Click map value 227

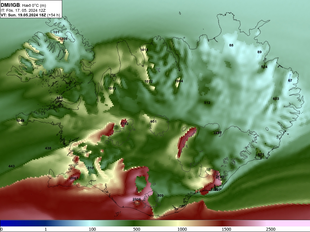coord(218,190)
